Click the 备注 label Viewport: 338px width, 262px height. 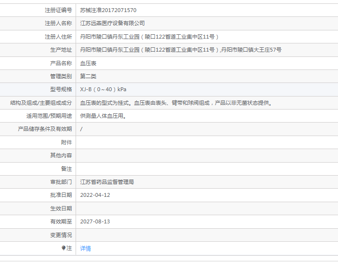coord(66,169)
